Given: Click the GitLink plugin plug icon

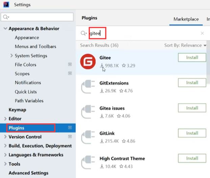Looking at the screenshot, I should 88,137.
